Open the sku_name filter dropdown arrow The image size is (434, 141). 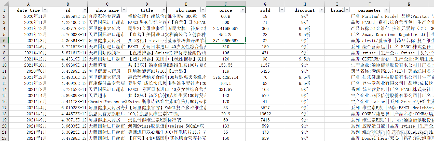click(203, 10)
